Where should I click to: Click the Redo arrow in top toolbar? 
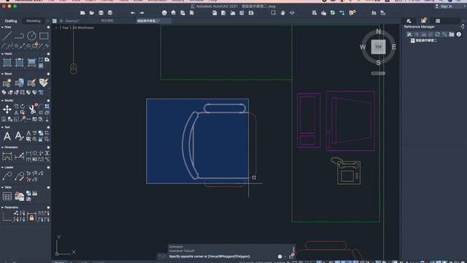tap(142, 13)
